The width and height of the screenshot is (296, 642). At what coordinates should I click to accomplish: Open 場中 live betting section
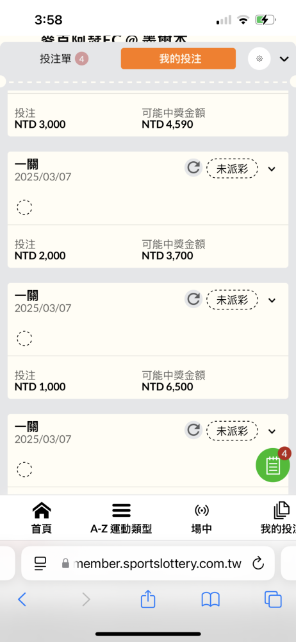[202, 518]
